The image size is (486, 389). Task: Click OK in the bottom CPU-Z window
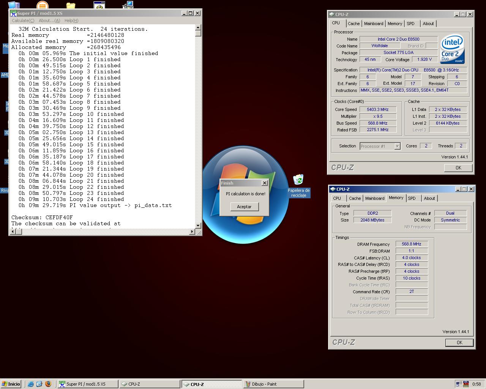pyautogui.click(x=459, y=343)
